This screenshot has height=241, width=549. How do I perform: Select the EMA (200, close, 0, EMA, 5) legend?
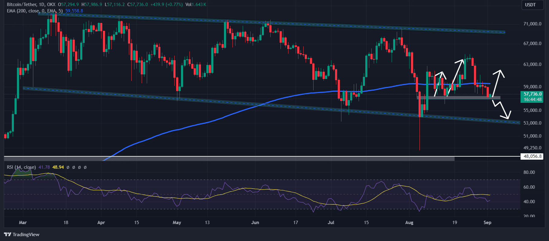(x=35, y=11)
